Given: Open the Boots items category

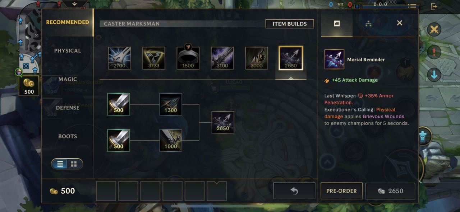Looking at the screenshot, I should 68,136.
